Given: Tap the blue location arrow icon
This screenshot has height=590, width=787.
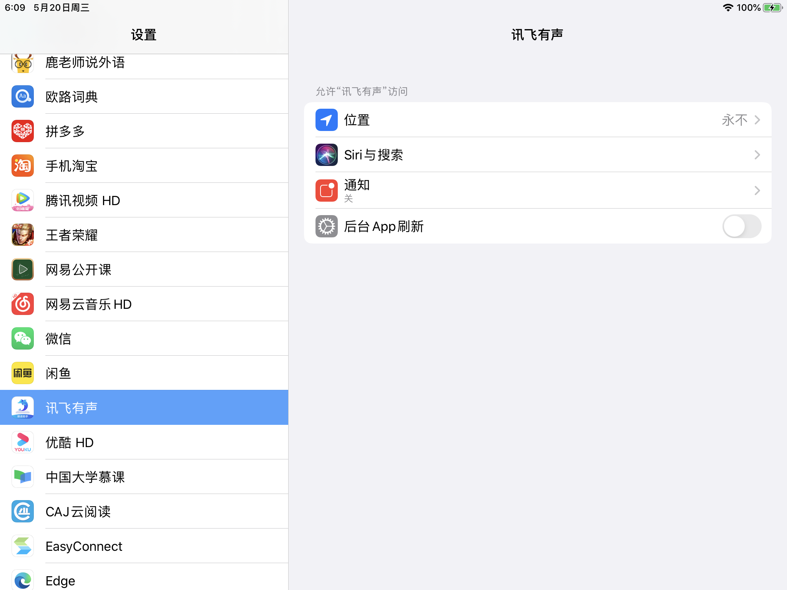Looking at the screenshot, I should [326, 120].
